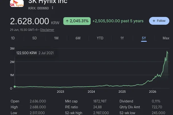Click the Follow button
The width and height of the screenshot is (173, 115).
[159, 21]
